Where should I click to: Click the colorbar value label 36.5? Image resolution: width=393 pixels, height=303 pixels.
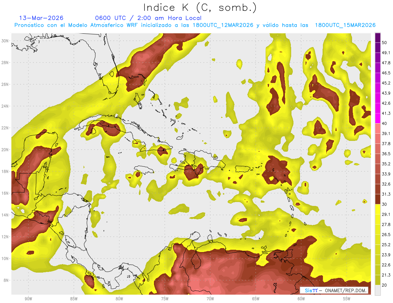point(386,154)
